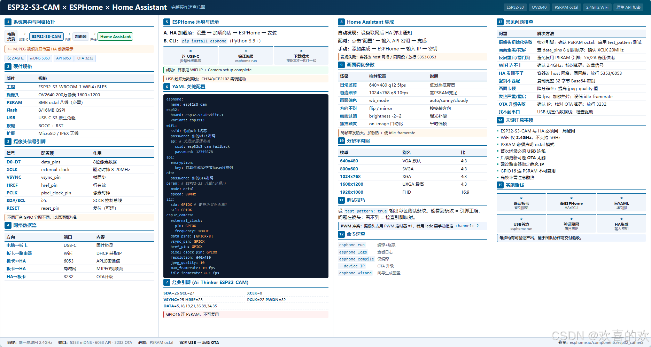
Task: Select the number 12 badge beside 命令速查
Action: 341,234
